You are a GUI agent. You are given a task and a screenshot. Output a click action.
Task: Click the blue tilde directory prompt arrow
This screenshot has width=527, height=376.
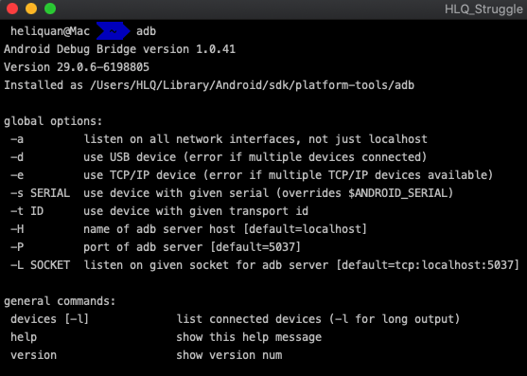[x=114, y=31]
